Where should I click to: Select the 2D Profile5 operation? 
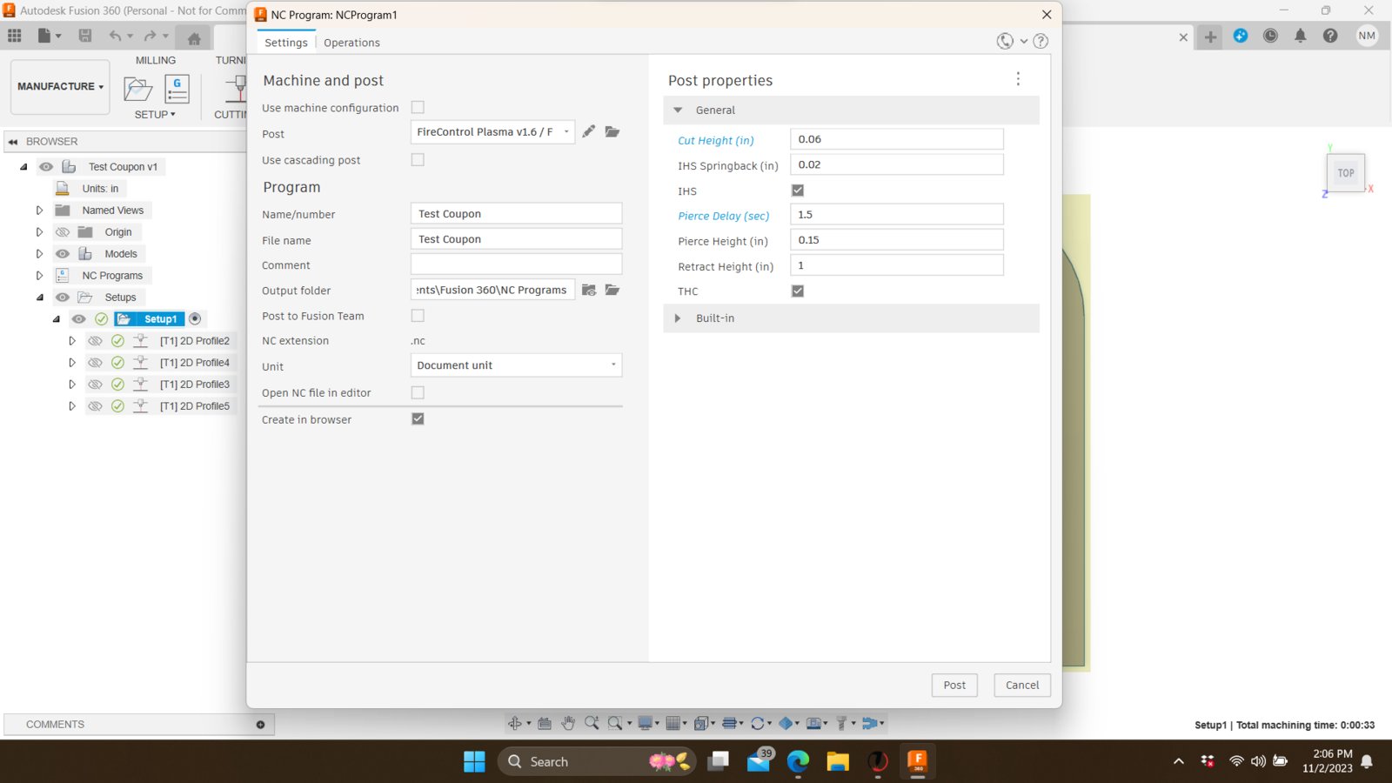point(195,406)
